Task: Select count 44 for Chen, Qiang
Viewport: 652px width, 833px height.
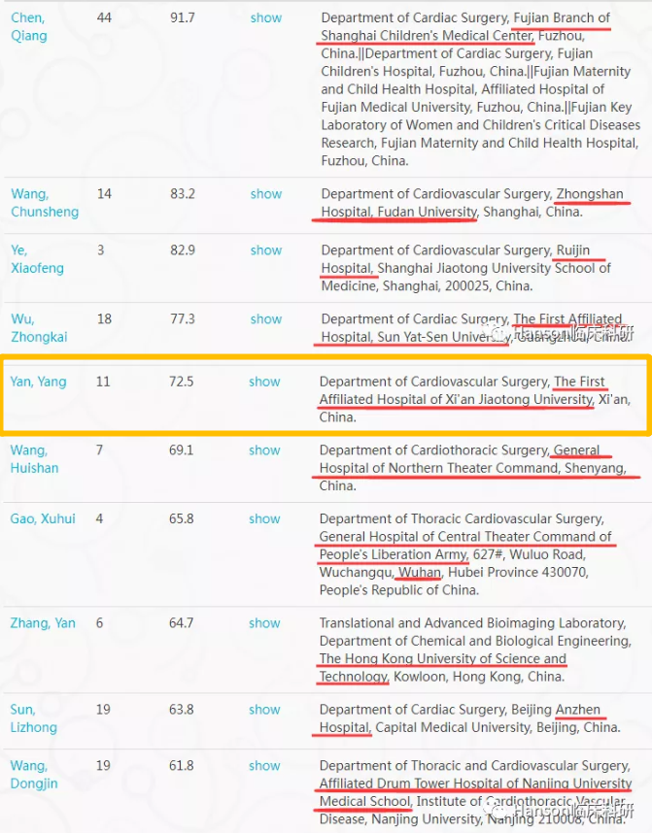Action: pyautogui.click(x=104, y=17)
